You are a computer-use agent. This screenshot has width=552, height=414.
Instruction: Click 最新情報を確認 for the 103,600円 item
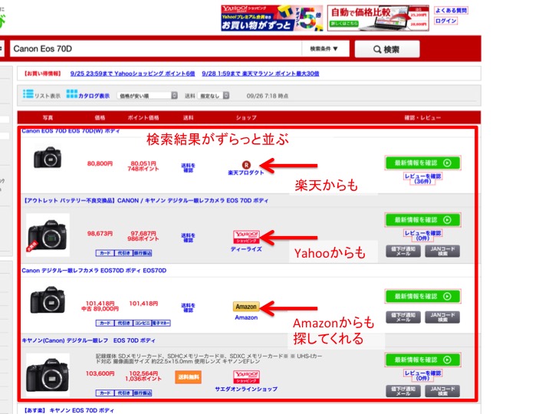point(422,360)
